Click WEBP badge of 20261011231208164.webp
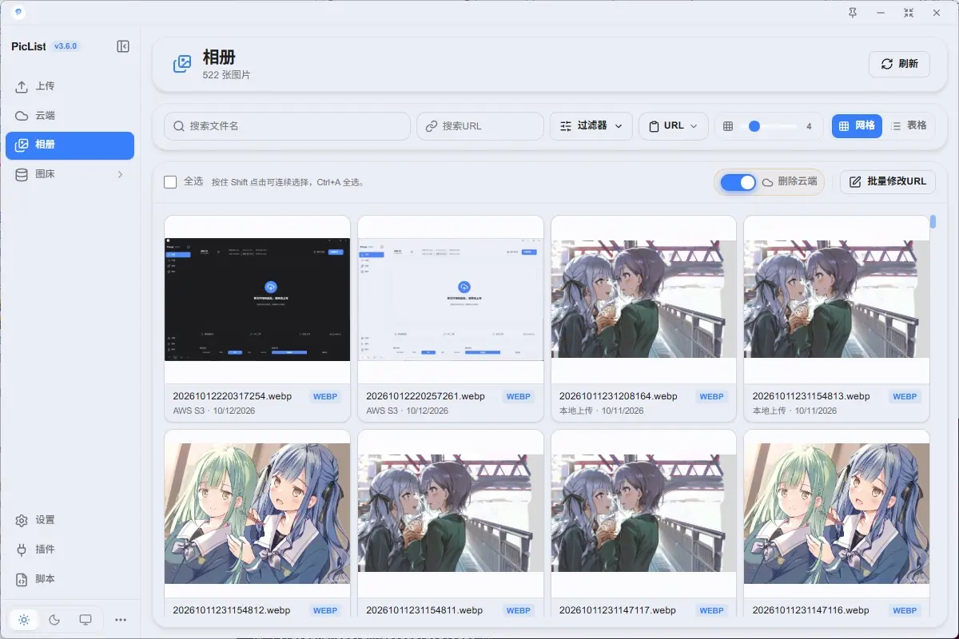The image size is (959, 639). [712, 396]
